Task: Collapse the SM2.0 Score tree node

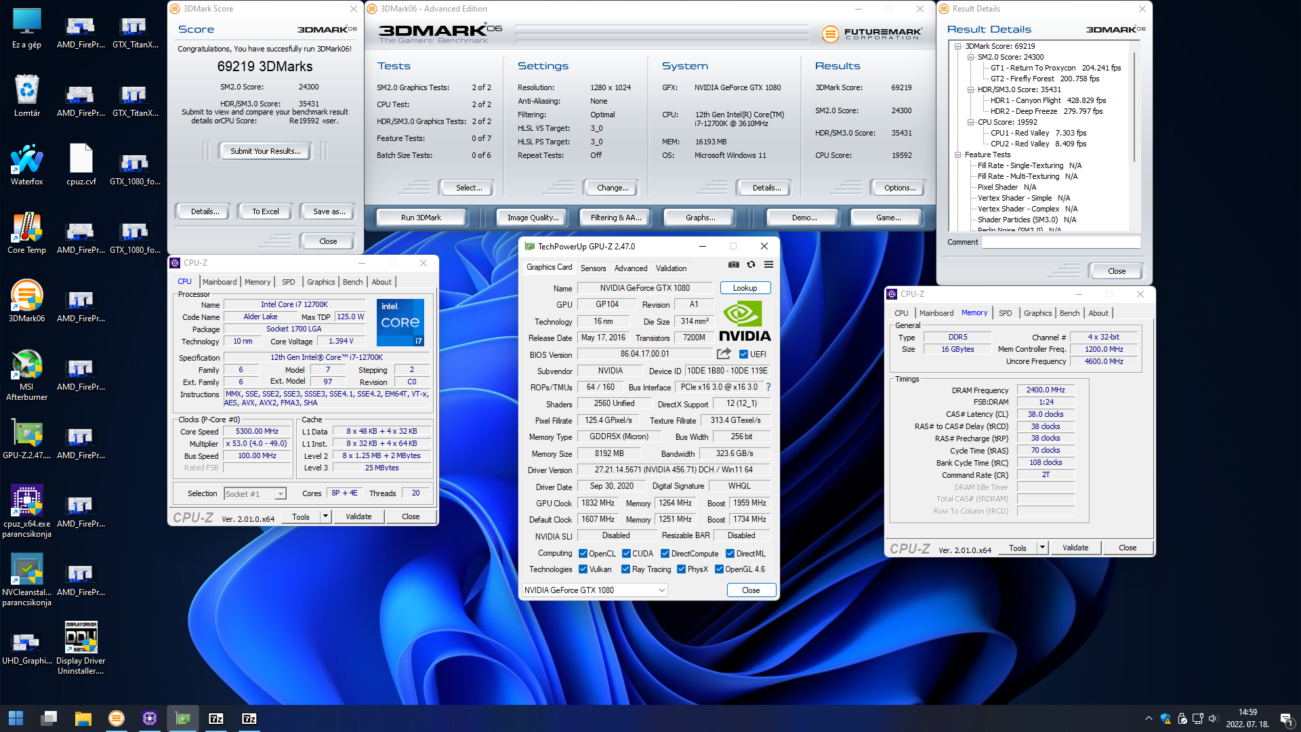Action: (970, 57)
